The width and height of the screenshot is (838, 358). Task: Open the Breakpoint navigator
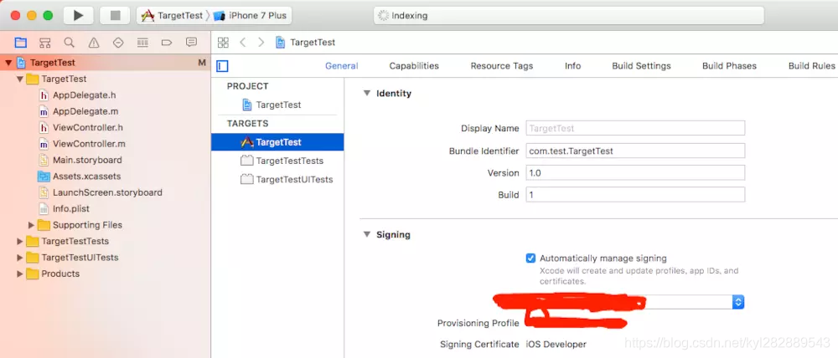pos(166,43)
